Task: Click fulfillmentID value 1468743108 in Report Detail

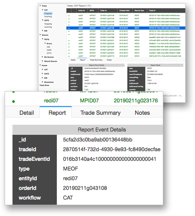Action: click(x=152, y=83)
